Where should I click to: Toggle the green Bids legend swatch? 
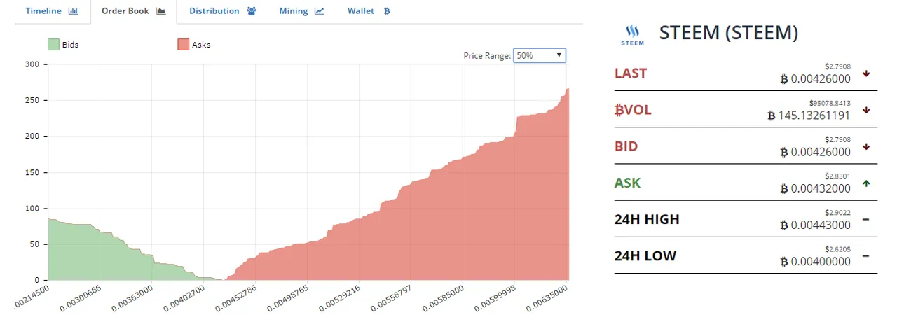coord(54,44)
